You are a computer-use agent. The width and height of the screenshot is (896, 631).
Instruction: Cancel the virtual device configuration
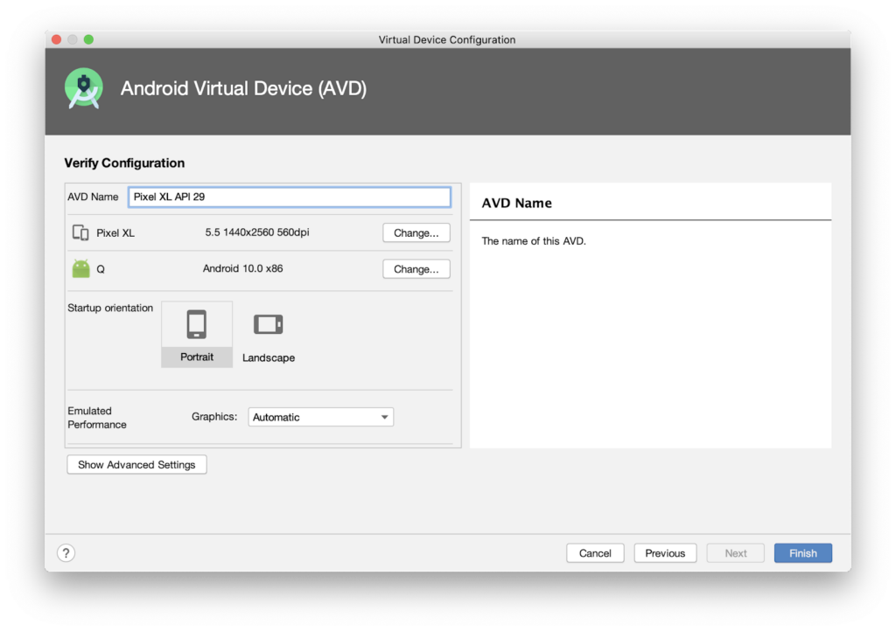(x=595, y=552)
